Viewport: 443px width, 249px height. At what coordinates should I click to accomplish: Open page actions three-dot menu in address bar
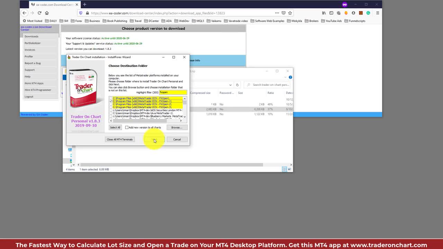277,13
